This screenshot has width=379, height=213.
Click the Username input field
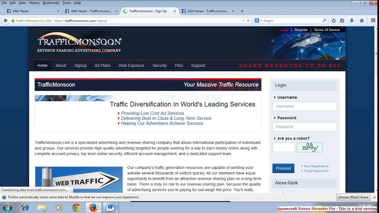(305, 106)
